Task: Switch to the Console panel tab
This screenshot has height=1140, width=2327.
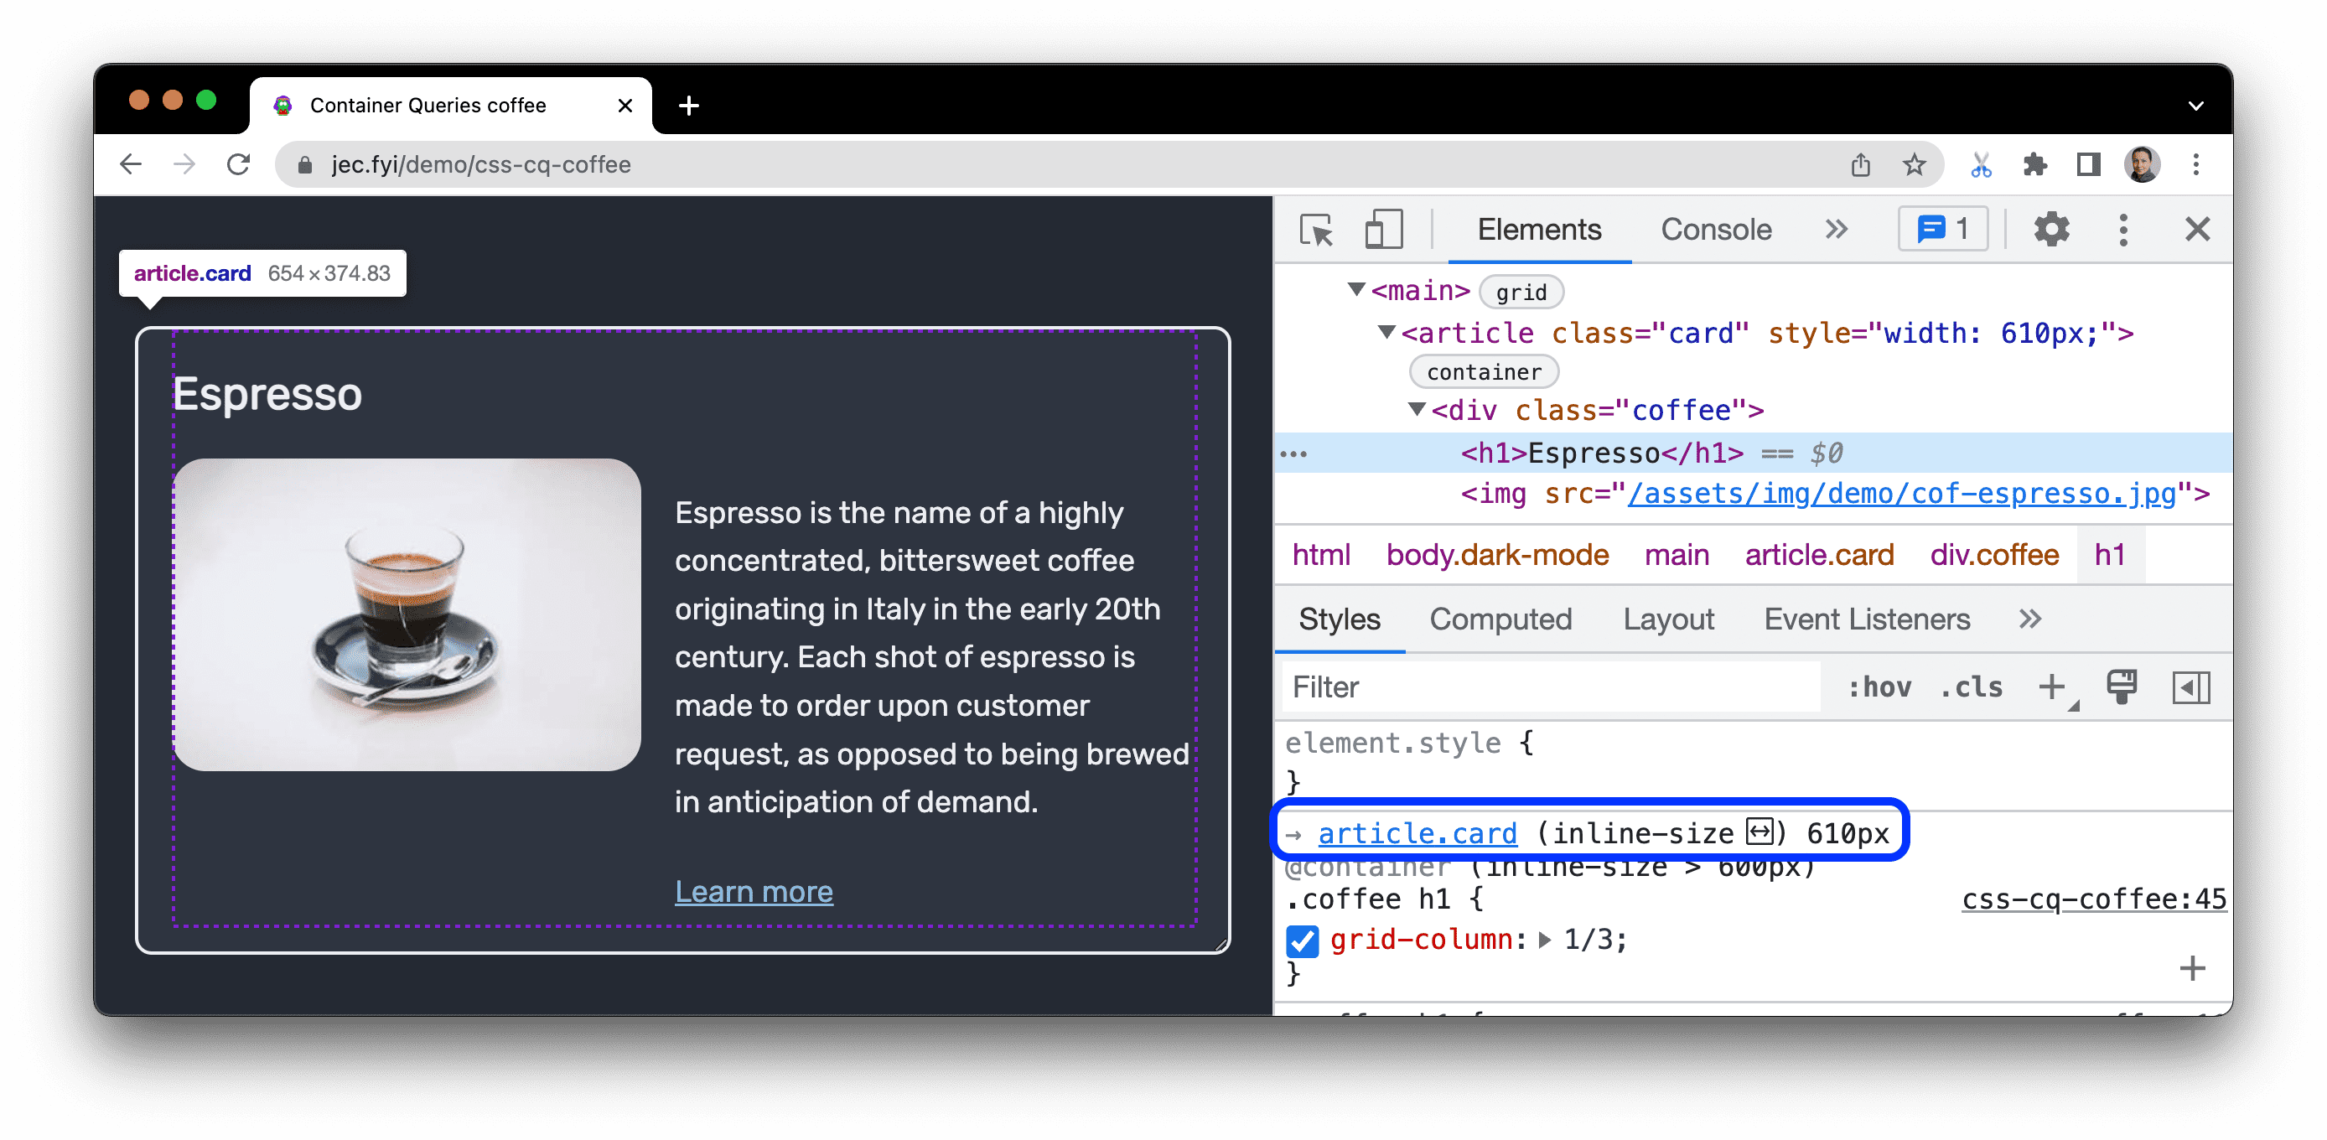Action: (x=1713, y=231)
